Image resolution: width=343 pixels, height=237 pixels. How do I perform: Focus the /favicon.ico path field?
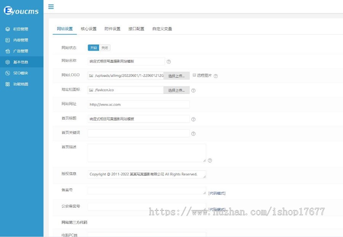(125, 90)
